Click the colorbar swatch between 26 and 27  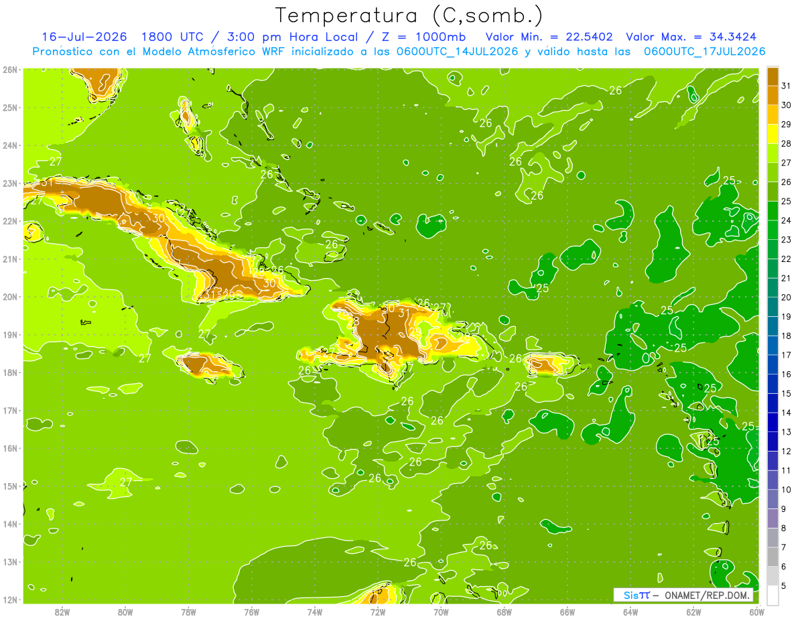(x=773, y=173)
